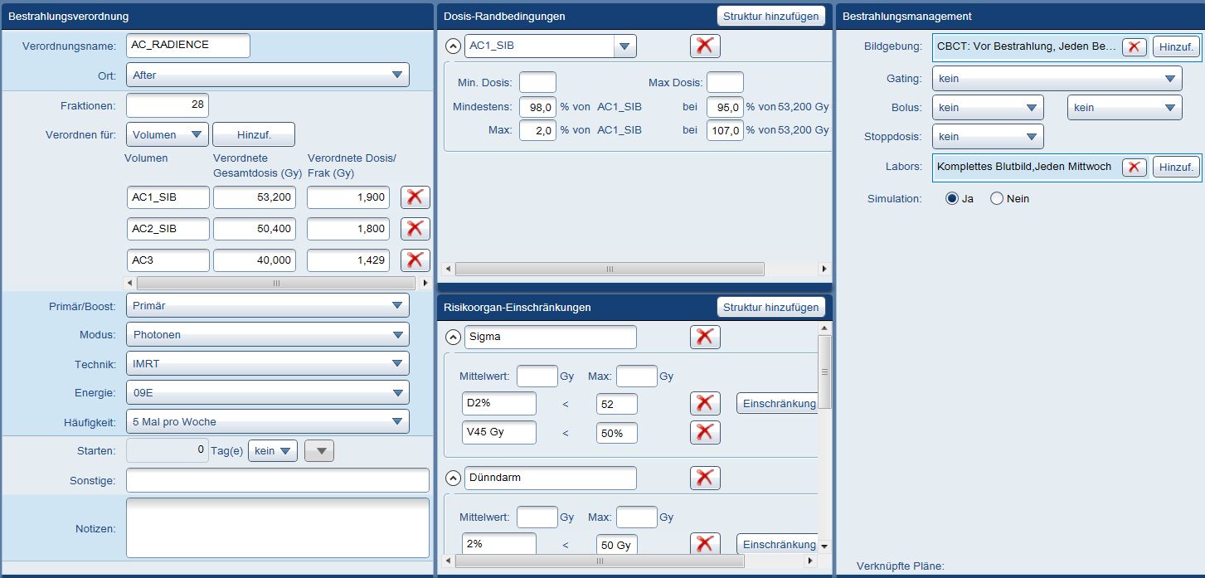1205x578 pixels.
Task: Delete the AC1_SIB volume row
Action: (415, 197)
